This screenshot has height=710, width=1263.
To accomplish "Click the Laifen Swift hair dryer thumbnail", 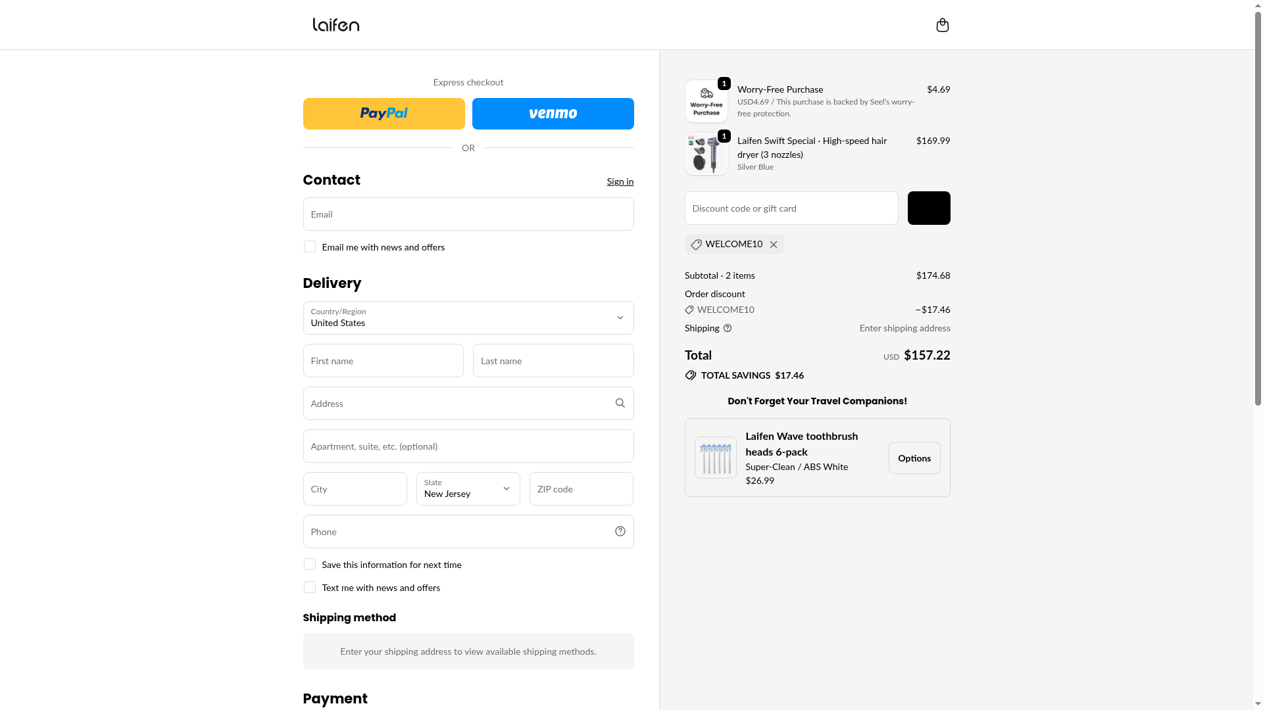I will point(706,154).
